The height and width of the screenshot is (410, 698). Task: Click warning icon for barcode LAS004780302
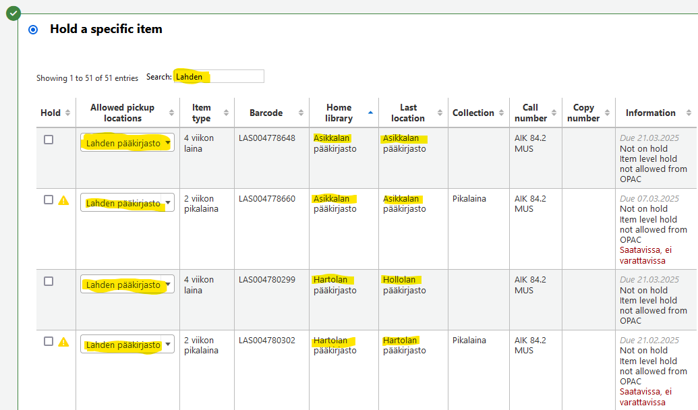pyautogui.click(x=63, y=342)
